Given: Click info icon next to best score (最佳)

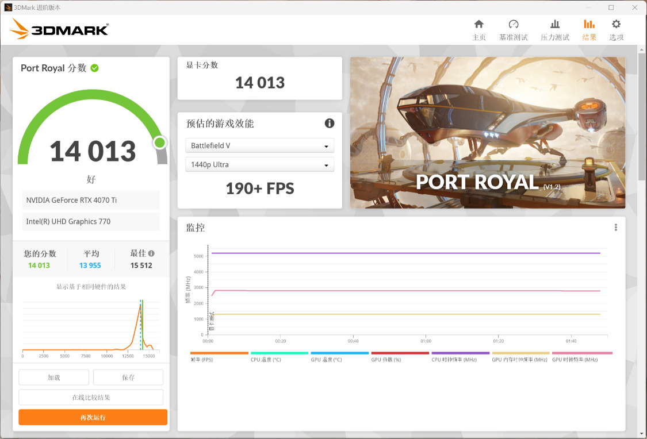Looking at the screenshot, I should 151,253.
